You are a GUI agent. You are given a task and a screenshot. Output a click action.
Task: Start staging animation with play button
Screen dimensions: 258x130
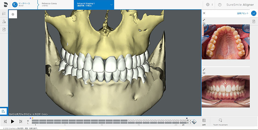pos(13,122)
